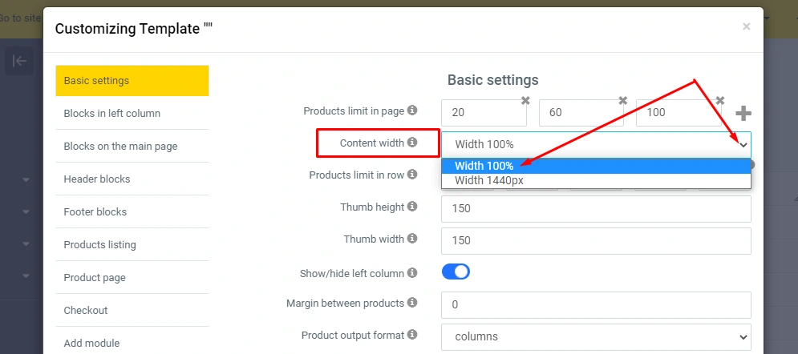Click info icon next to Margin between products
Image resolution: width=798 pixels, height=354 pixels.
412,303
